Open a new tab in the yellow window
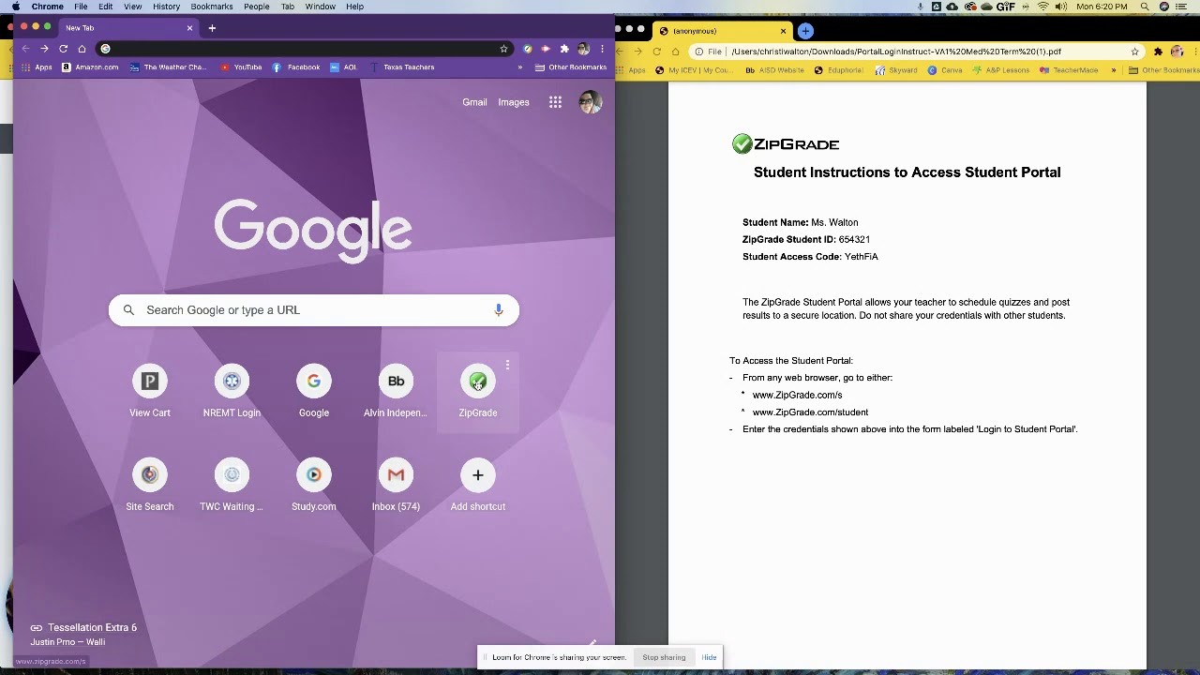 pos(805,31)
